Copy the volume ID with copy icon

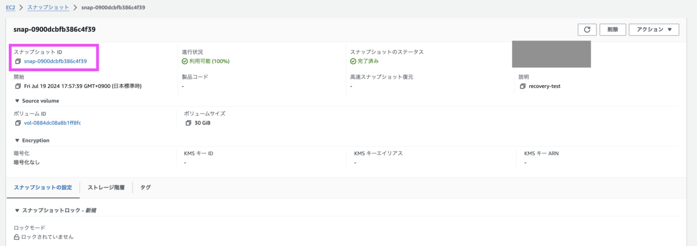[18, 123]
